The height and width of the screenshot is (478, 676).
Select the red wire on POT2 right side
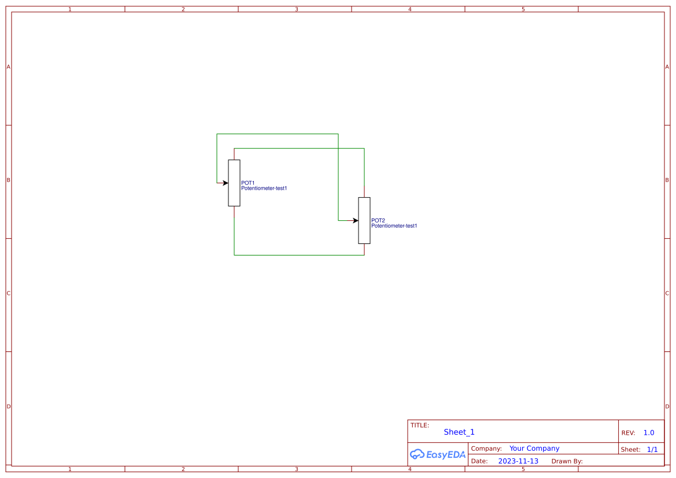coord(365,191)
